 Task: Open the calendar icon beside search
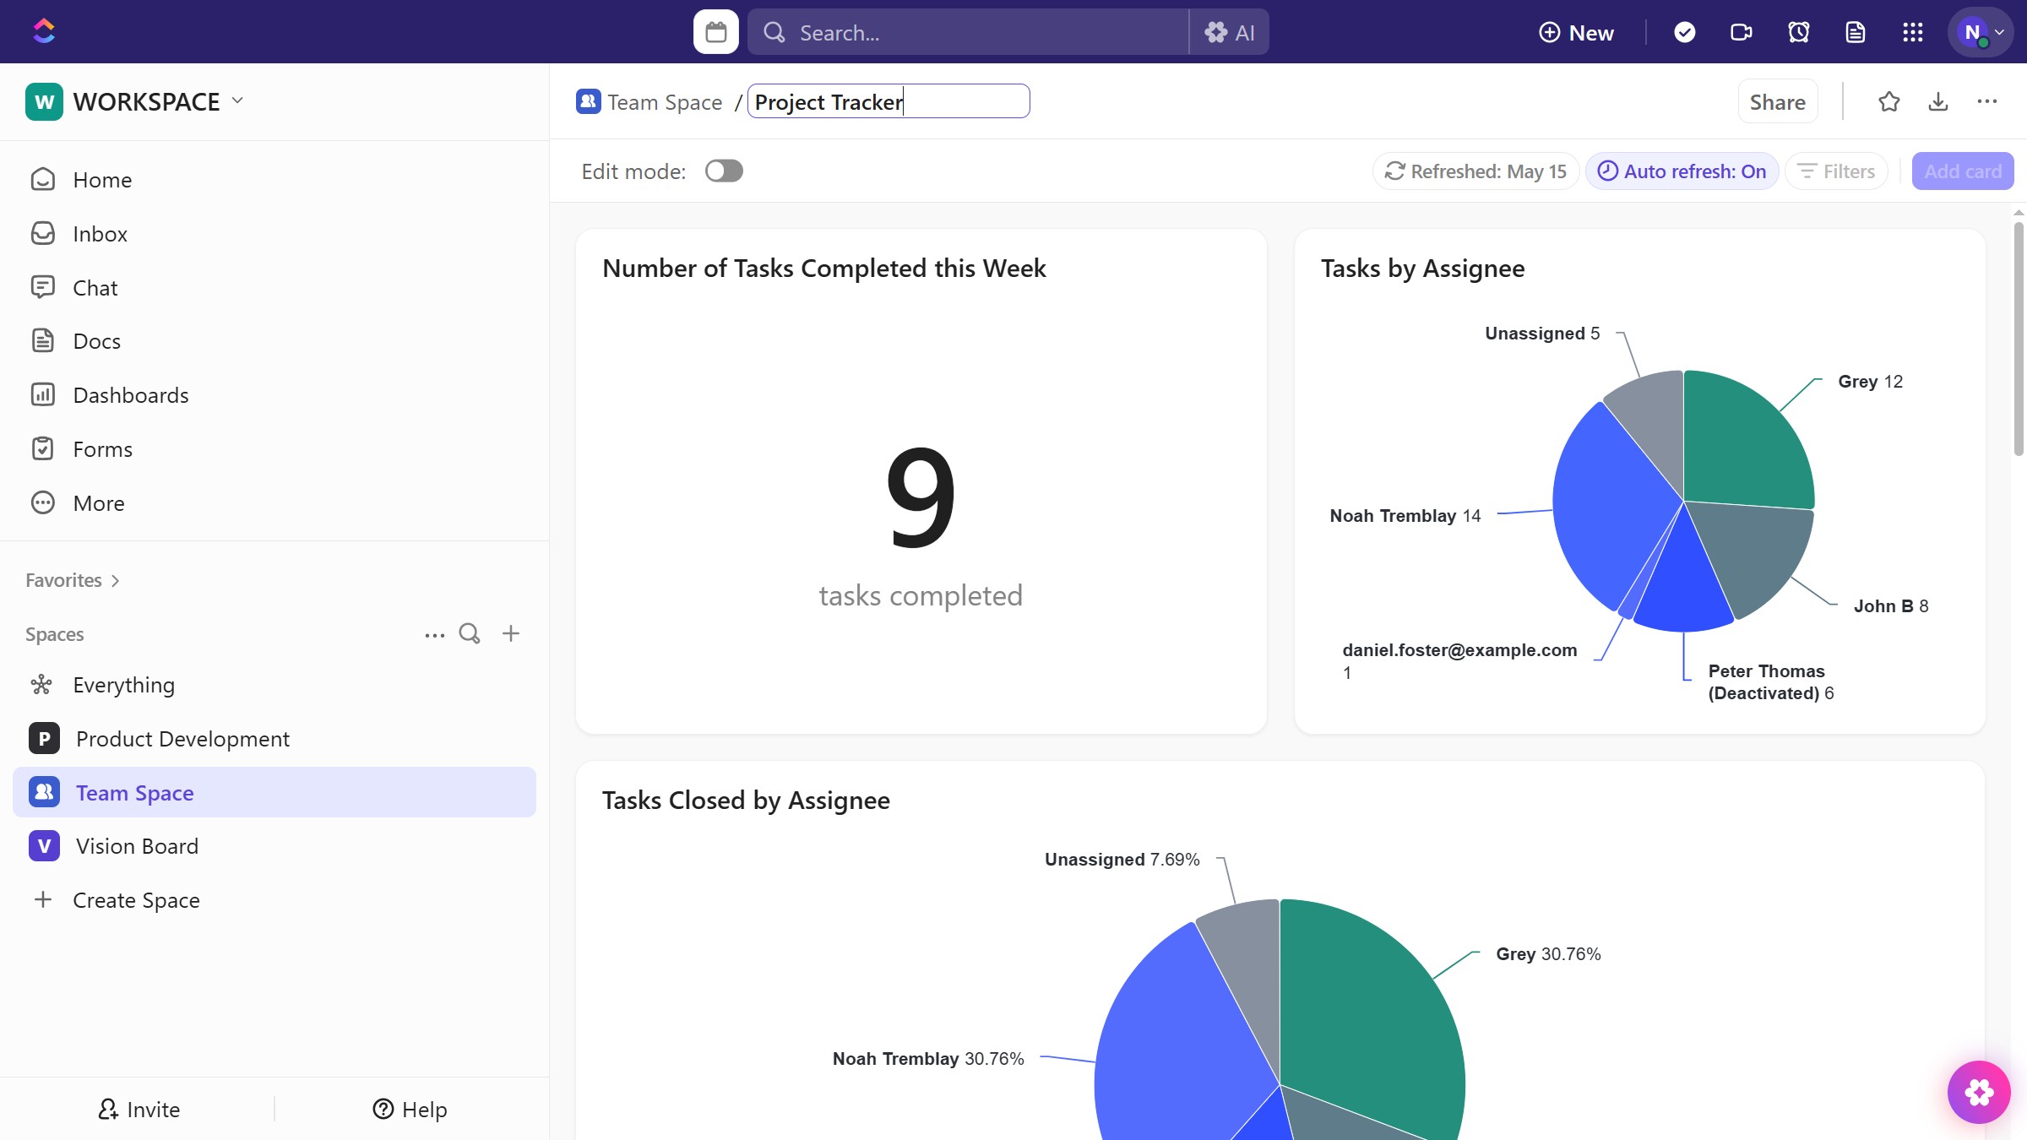coord(715,32)
